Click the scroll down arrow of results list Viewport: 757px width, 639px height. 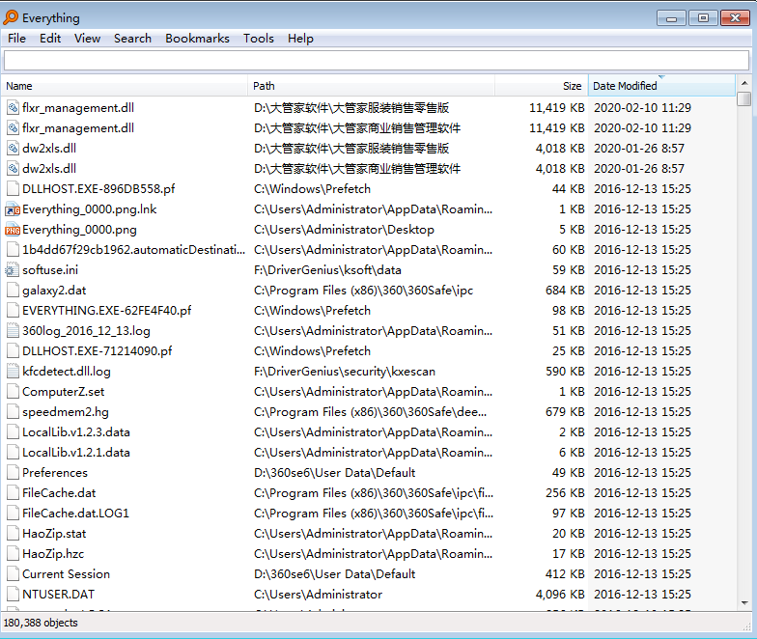(x=744, y=602)
